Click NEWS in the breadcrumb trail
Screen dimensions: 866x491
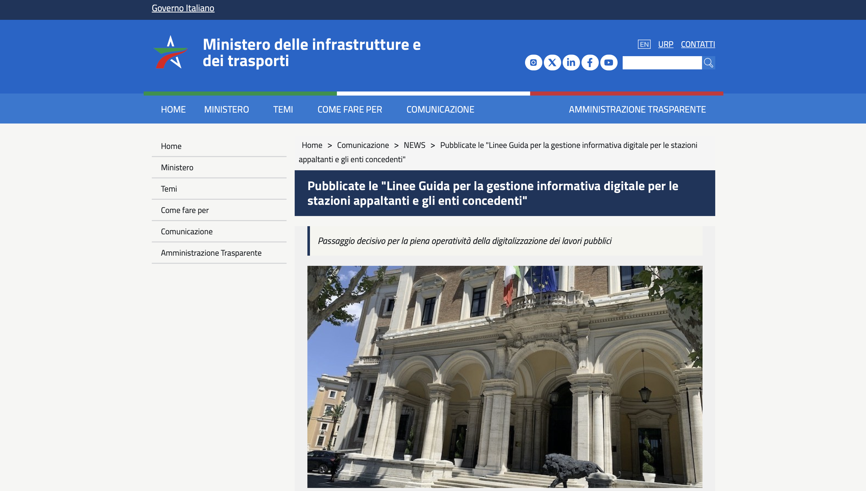(415, 145)
